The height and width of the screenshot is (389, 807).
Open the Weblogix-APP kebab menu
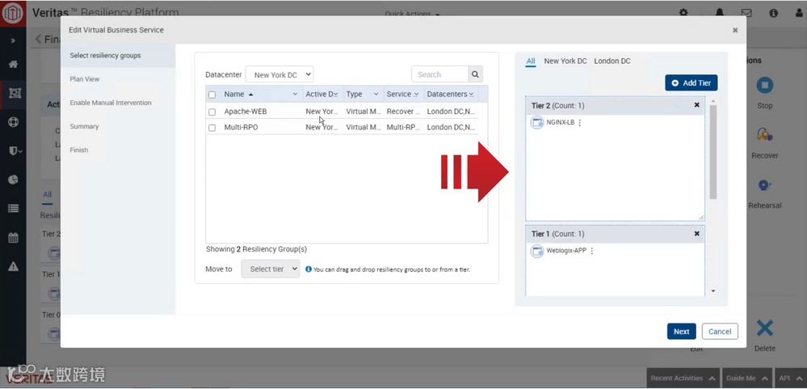(591, 251)
